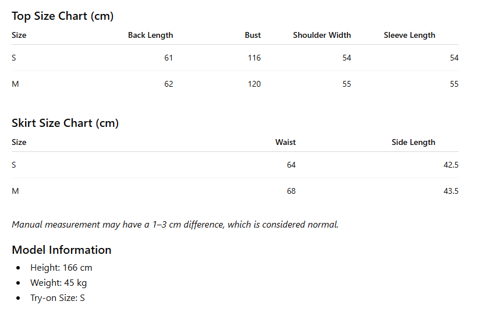Click size S in top chart

(x=13, y=58)
